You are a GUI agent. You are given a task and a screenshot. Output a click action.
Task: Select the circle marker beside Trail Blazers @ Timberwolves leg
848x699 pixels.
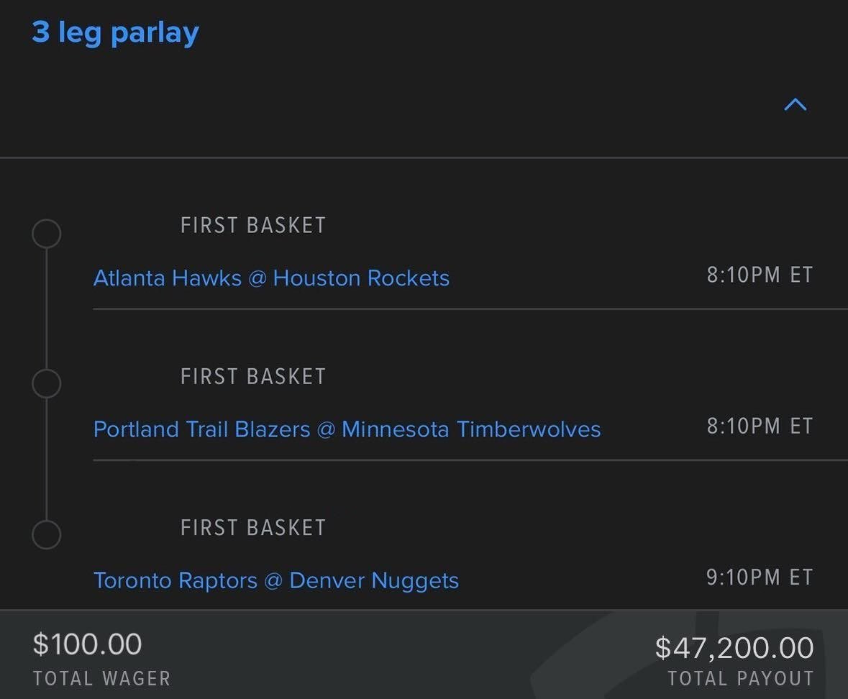47,384
